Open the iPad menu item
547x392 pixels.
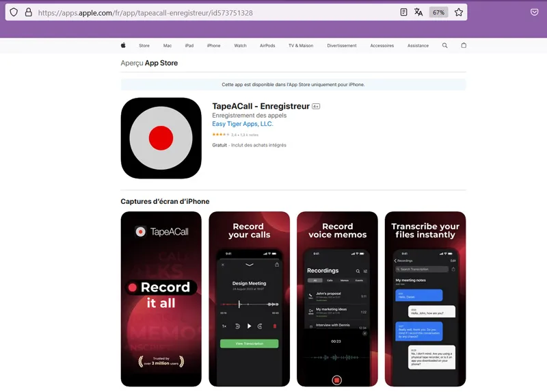(189, 46)
